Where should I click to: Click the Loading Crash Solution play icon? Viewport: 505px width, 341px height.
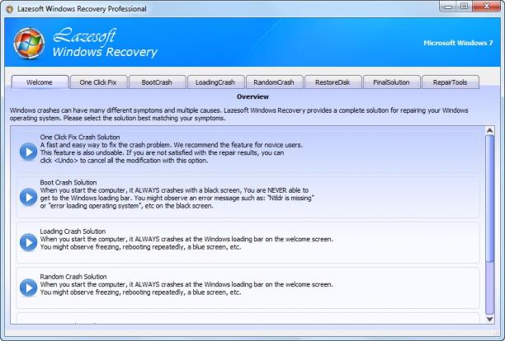(x=28, y=243)
